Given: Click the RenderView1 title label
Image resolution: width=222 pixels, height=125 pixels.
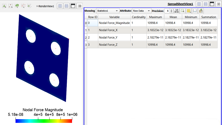Looking at the screenshot, I should pyautogui.click(x=46, y=6).
